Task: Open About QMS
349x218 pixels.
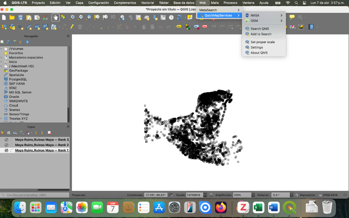Action: pyautogui.click(x=264, y=53)
